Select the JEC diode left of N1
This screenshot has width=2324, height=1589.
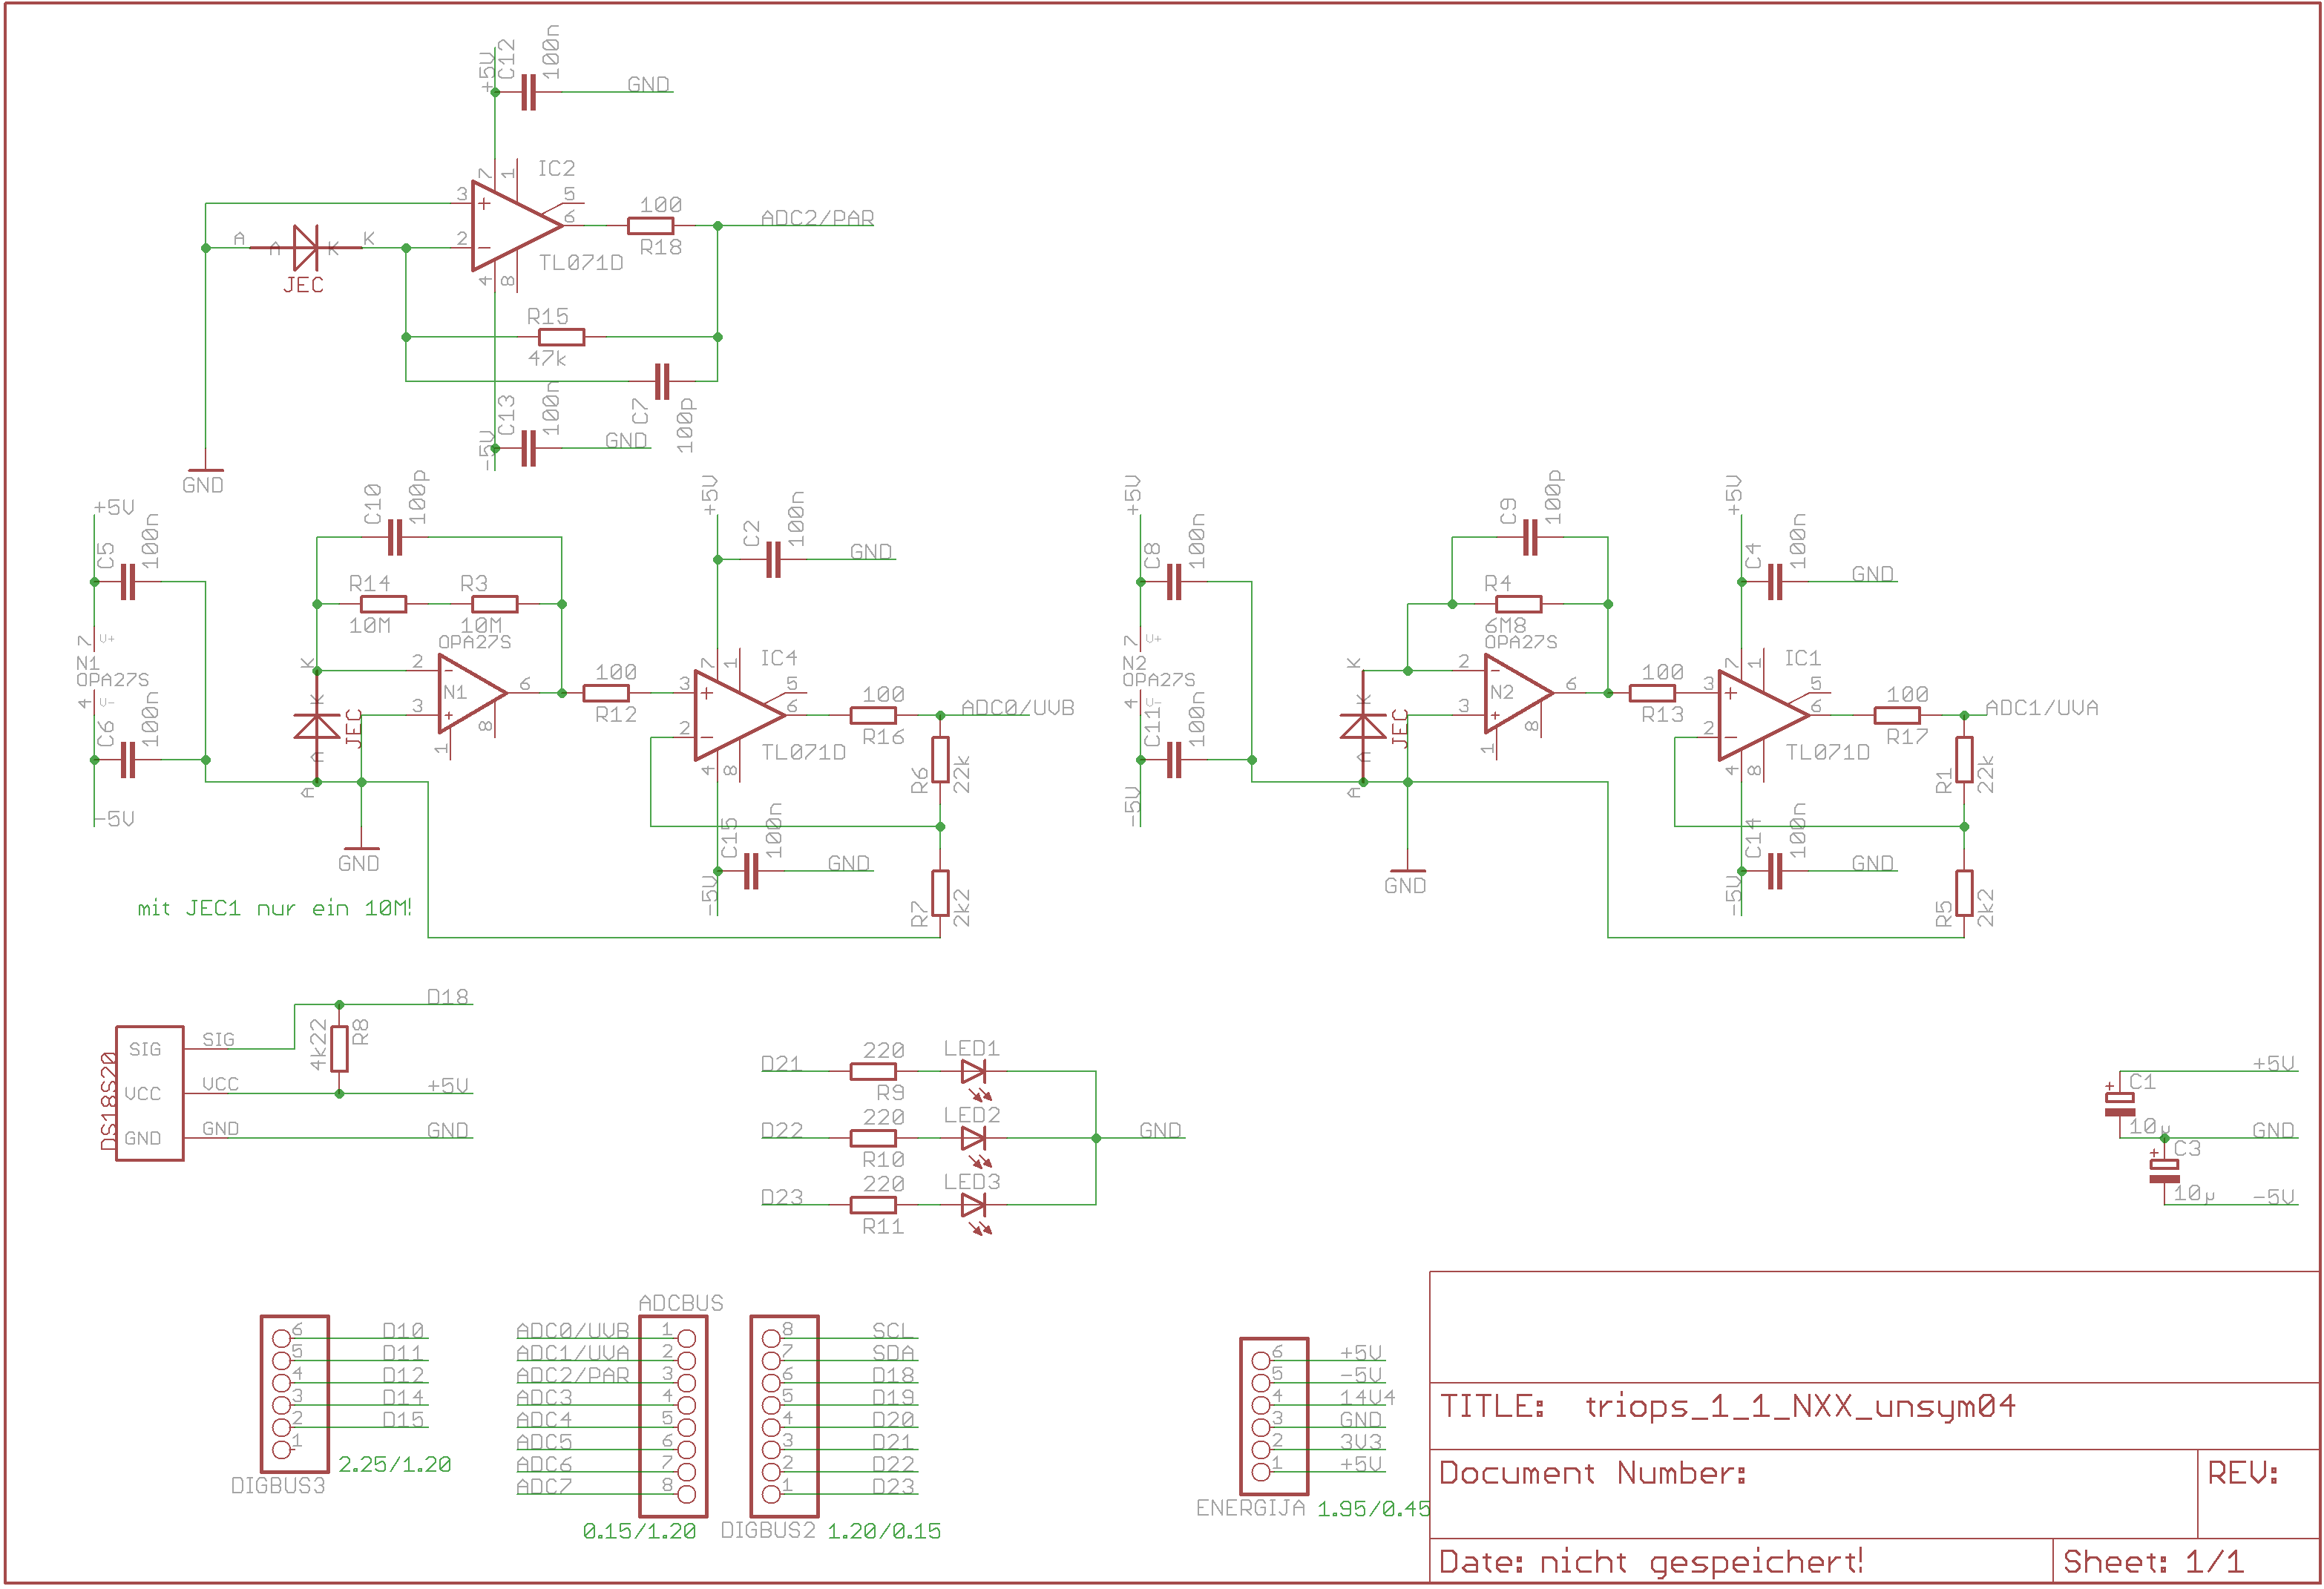(x=317, y=726)
